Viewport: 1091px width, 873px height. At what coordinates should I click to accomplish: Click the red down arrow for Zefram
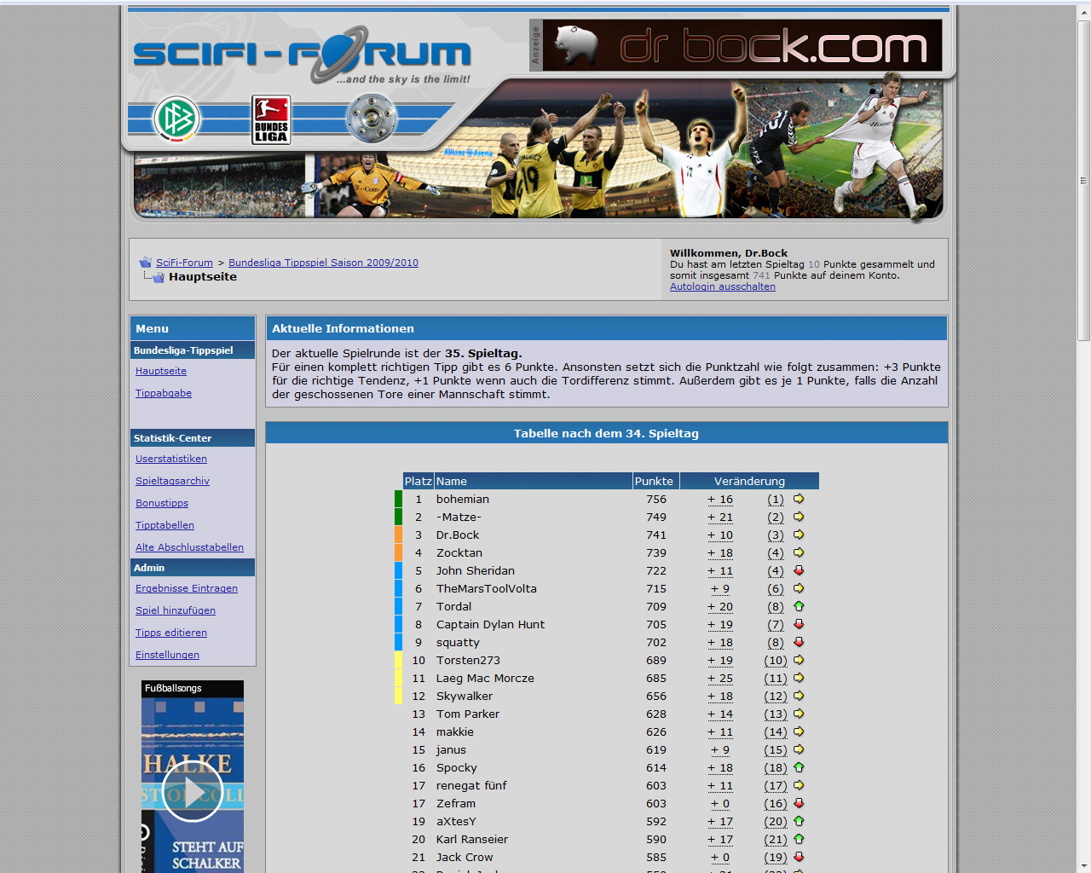799,803
